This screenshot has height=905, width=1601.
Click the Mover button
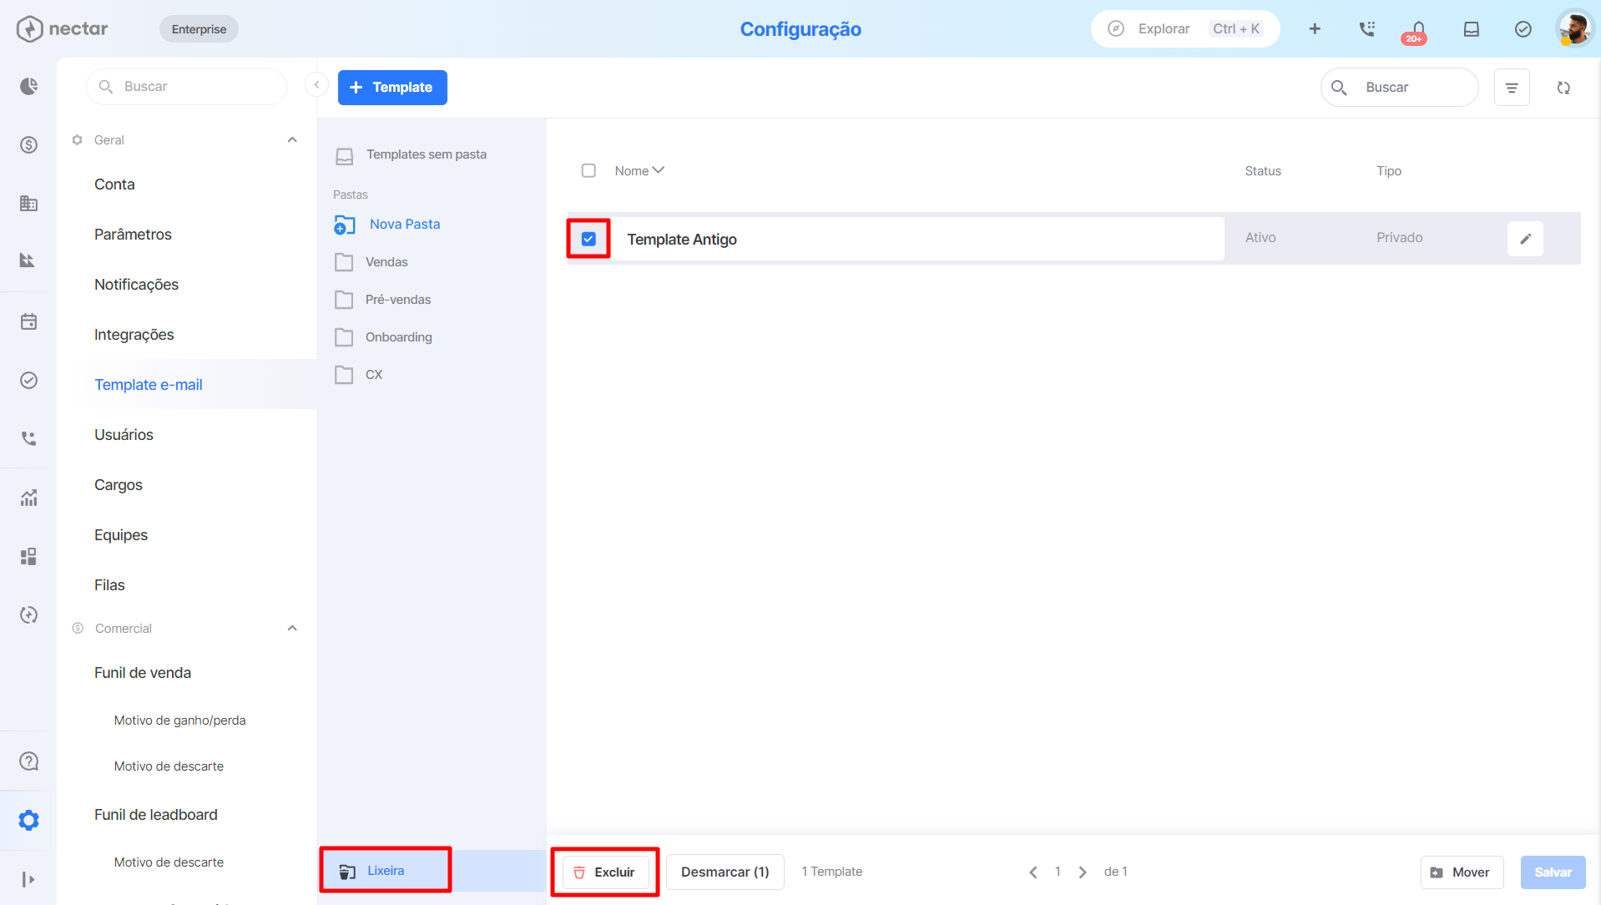(1461, 872)
